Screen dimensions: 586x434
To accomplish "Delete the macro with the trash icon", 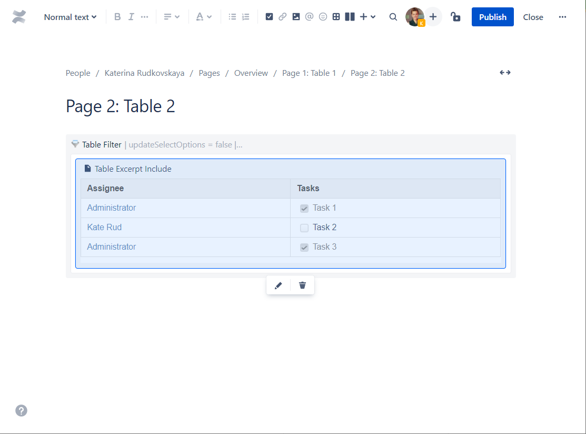I will click(302, 285).
